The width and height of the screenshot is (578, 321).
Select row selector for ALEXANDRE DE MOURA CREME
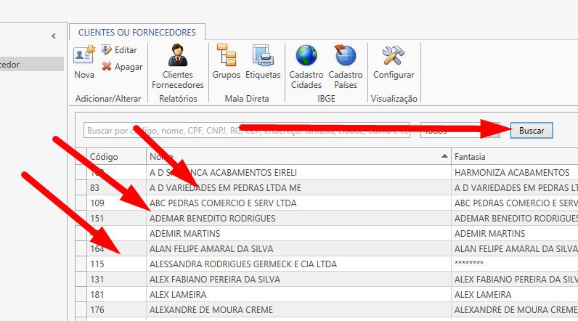(81, 310)
